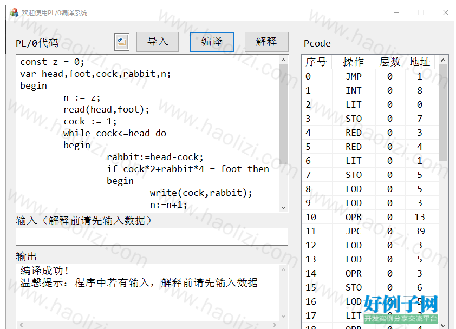Viewport: 456px width, 329px height.
Task: Click the 'if cock*2+rabbit*4 = foot then' line
Action: (187, 169)
